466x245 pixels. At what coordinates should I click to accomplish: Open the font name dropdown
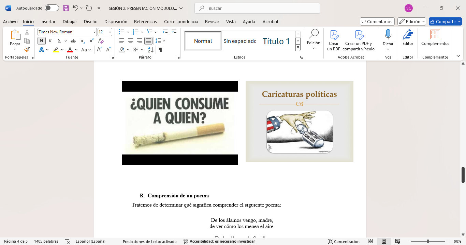click(94, 32)
